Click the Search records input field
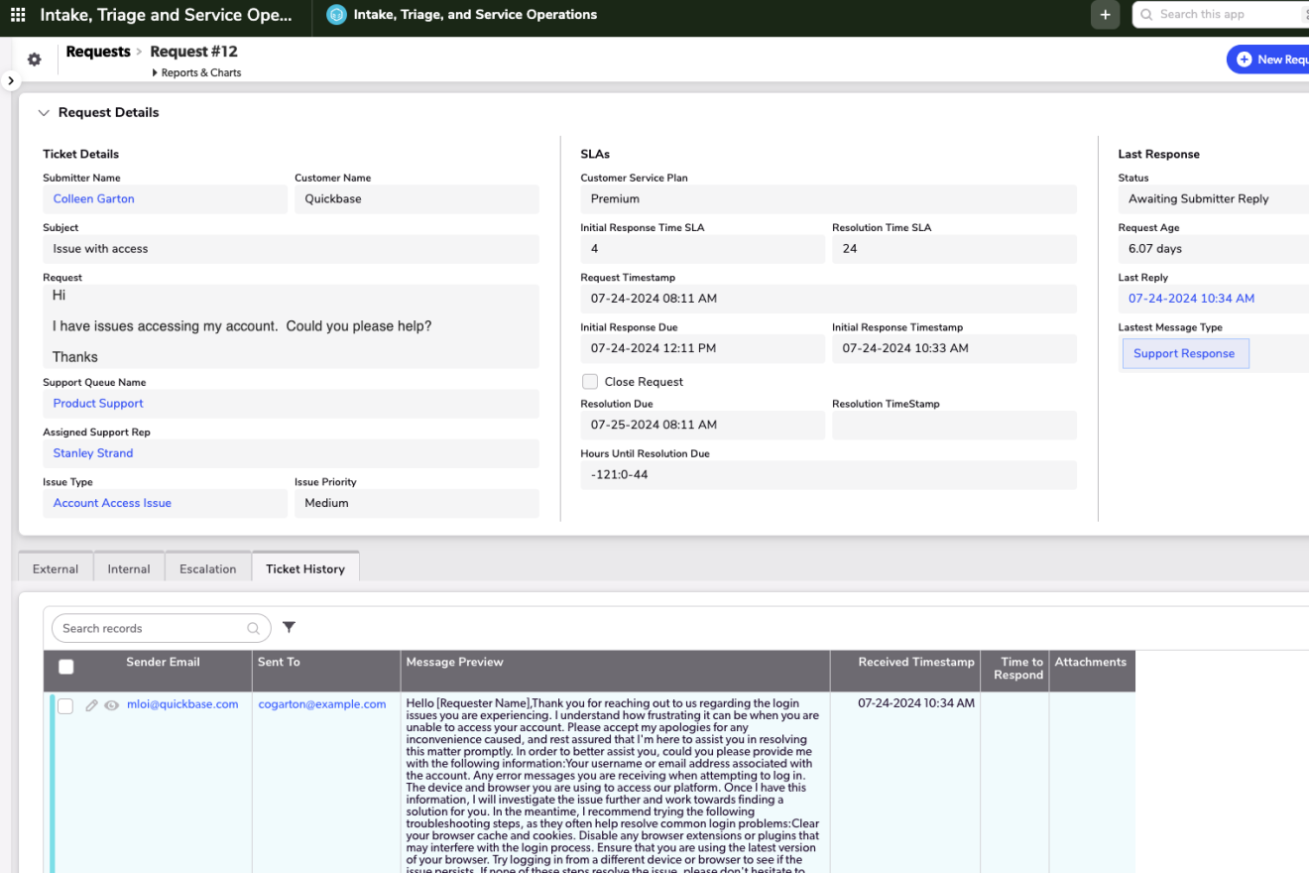 coord(151,628)
